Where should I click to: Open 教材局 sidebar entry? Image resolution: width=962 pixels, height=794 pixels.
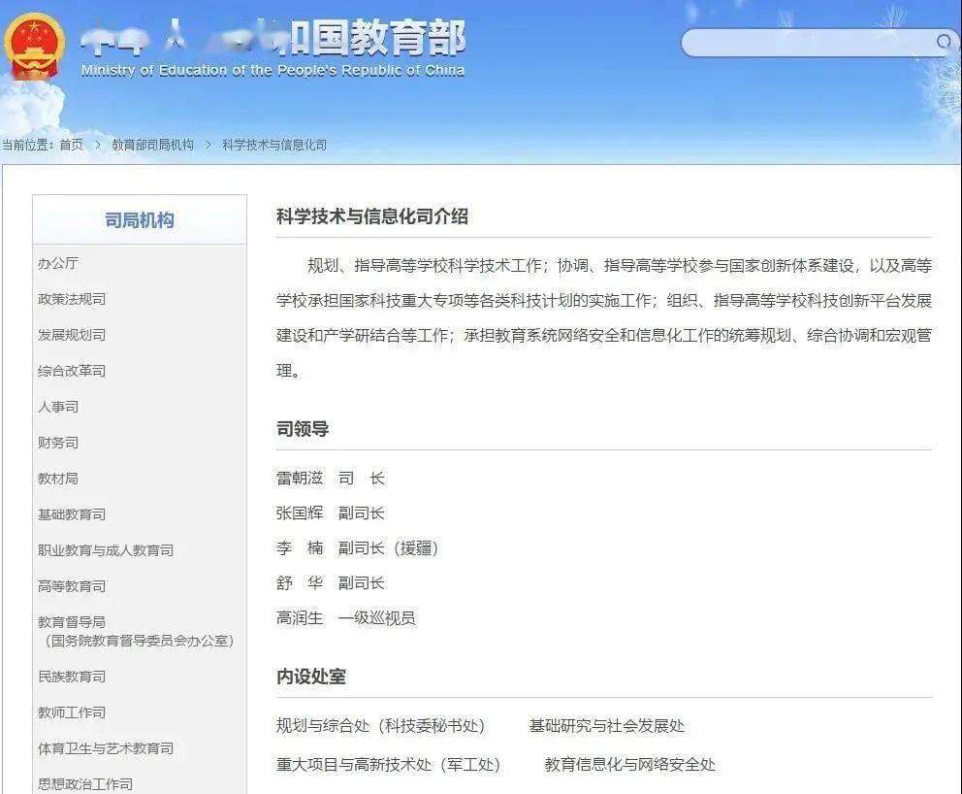click(x=58, y=479)
